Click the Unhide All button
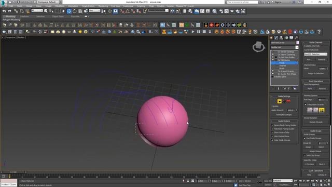 (x=322, y=175)
